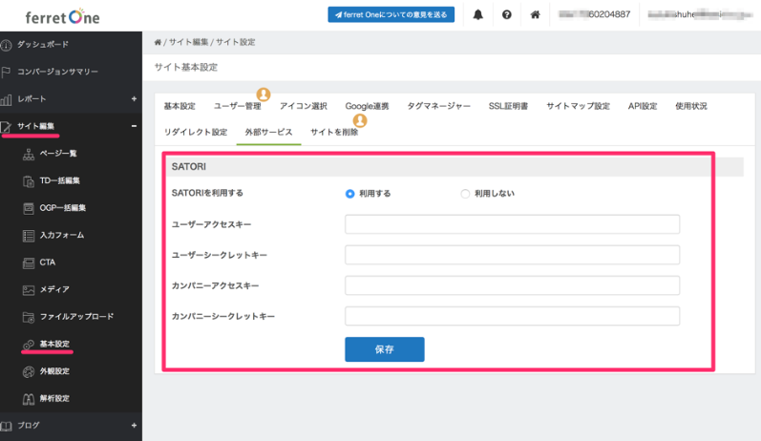
Task: Open the サイトマップ設定 tab
Action: point(578,106)
